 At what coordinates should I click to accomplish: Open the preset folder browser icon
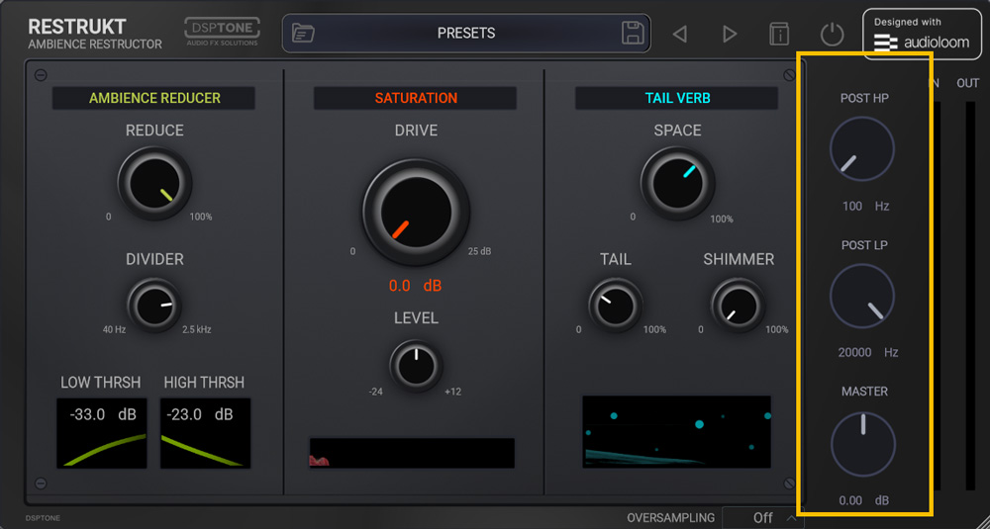pyautogui.click(x=304, y=33)
